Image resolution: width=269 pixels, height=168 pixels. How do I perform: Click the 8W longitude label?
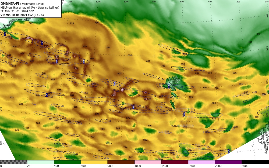point(154,2)
